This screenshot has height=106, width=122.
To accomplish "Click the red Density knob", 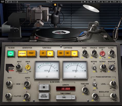I will [x=102, y=53].
